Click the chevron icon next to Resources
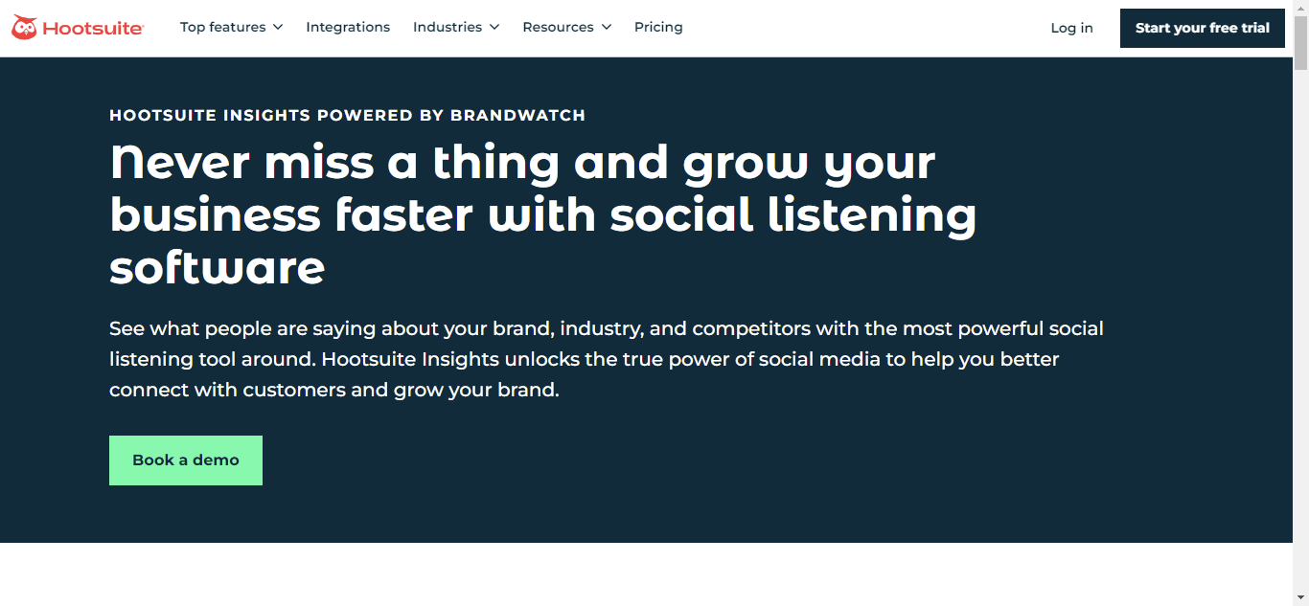1309x606 pixels. 607,27
